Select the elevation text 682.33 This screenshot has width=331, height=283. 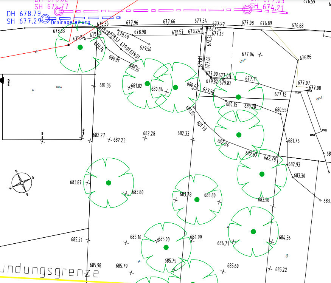pyautogui.click(x=183, y=134)
